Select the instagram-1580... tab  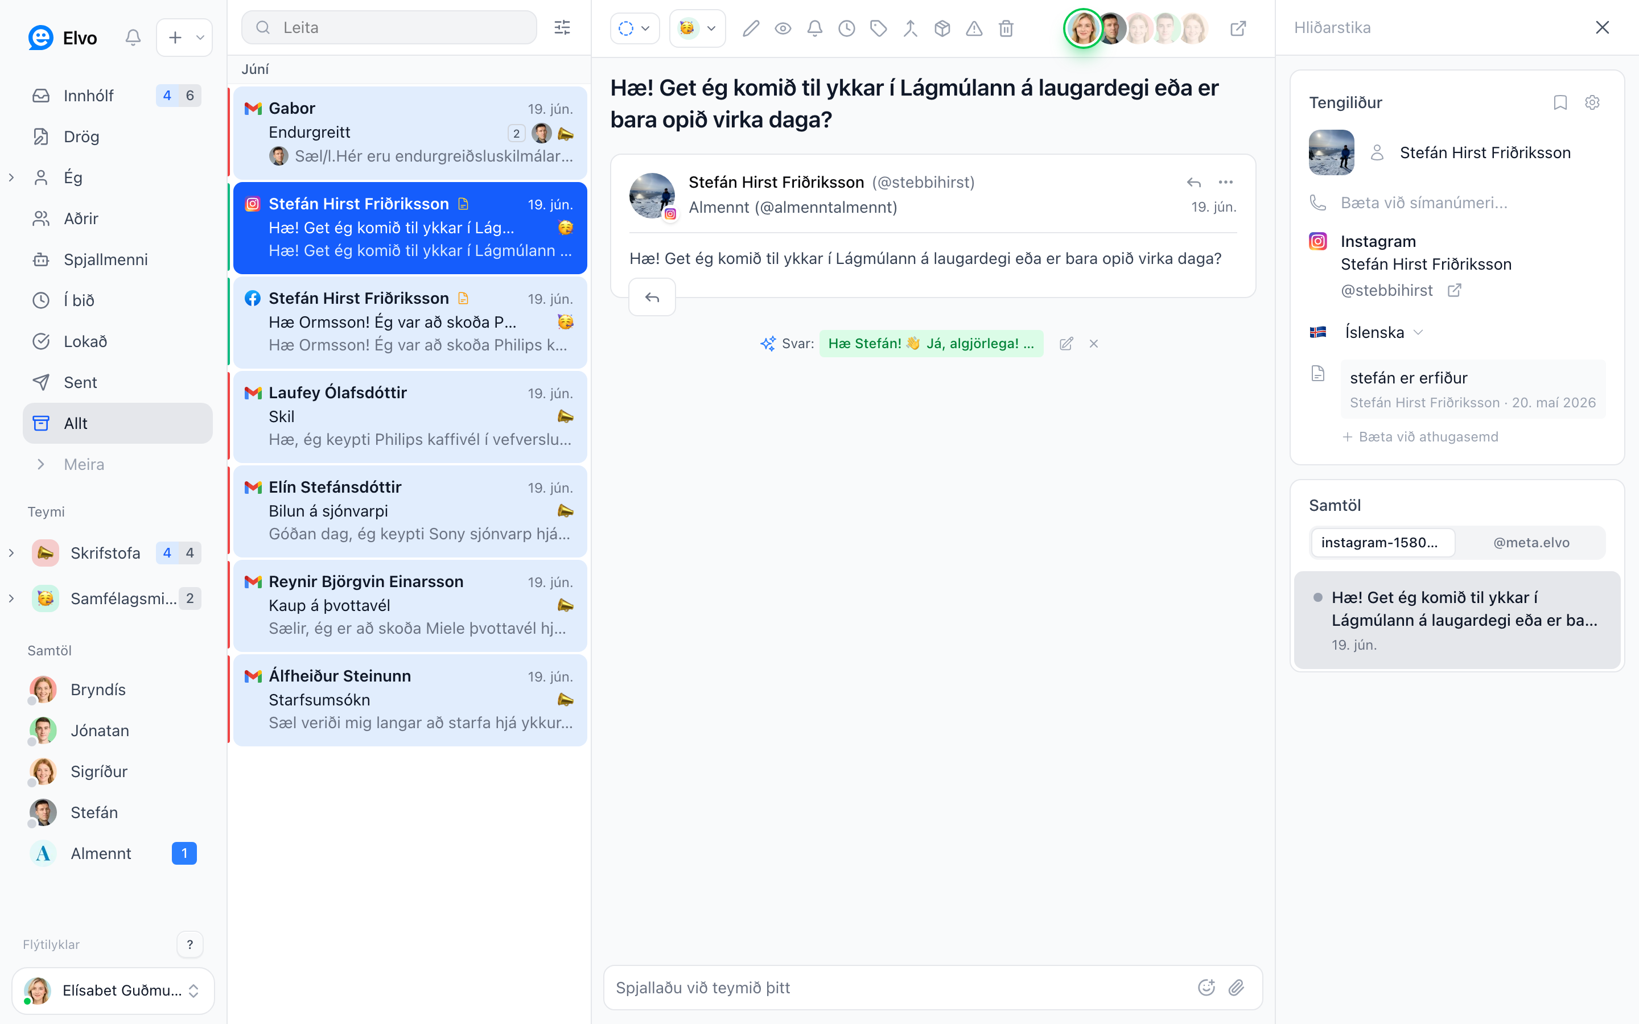click(1383, 543)
